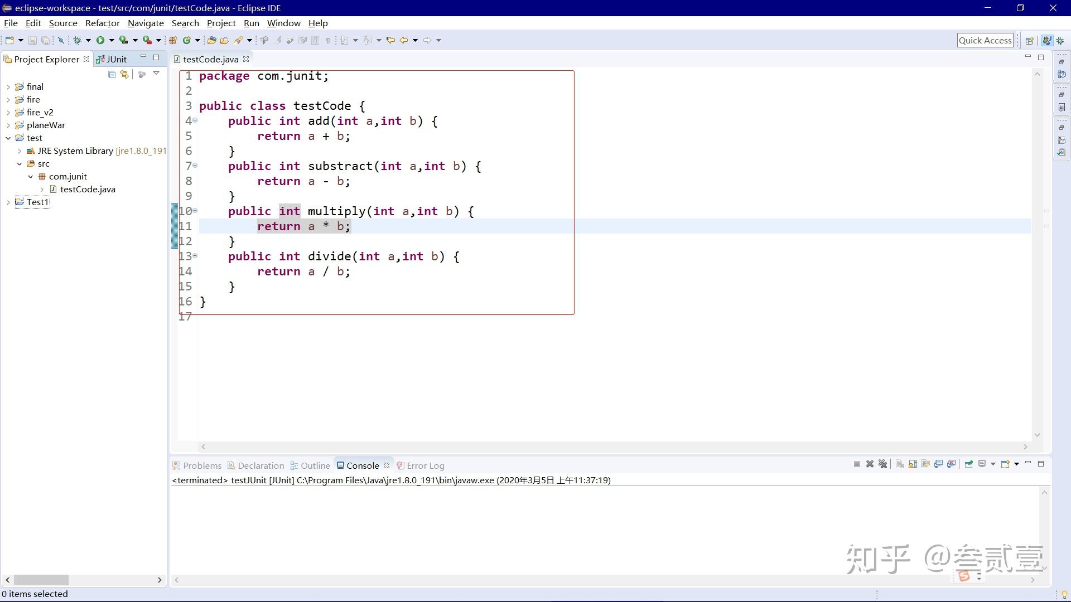Click the Open Console icon
This screenshot has width=1071, height=602.
1005,464
